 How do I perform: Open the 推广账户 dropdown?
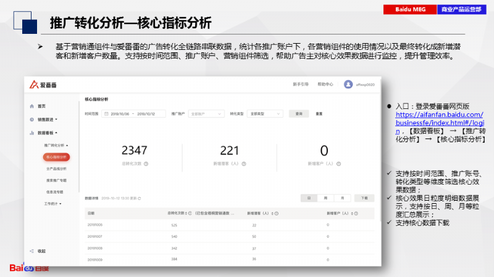(x=206, y=114)
